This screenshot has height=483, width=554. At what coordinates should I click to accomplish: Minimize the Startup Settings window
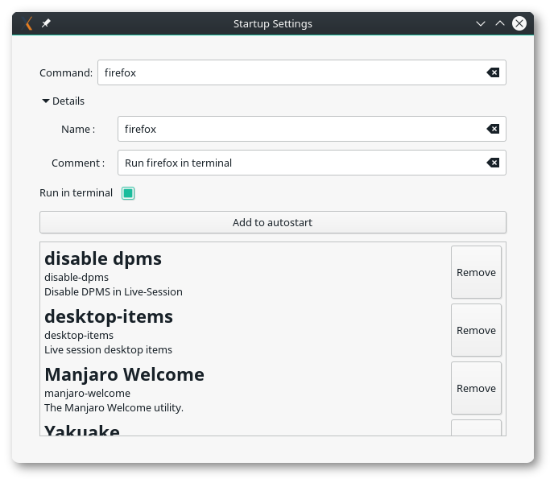pos(481,23)
